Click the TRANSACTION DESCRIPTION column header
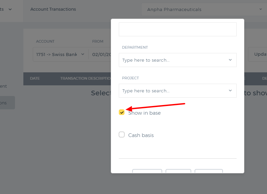 tap(85, 78)
